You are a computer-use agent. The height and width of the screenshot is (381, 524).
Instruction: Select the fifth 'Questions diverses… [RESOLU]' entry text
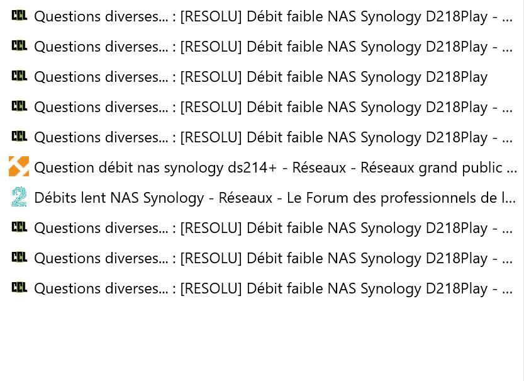tap(274, 137)
